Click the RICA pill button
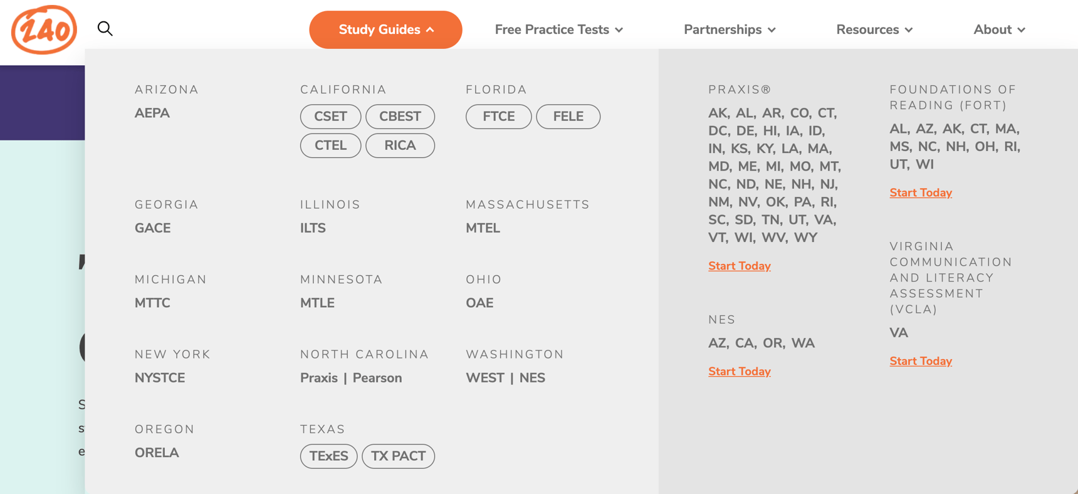 click(x=400, y=145)
